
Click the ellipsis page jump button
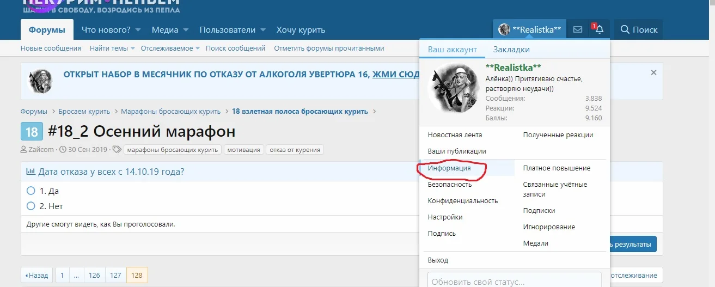click(x=76, y=276)
